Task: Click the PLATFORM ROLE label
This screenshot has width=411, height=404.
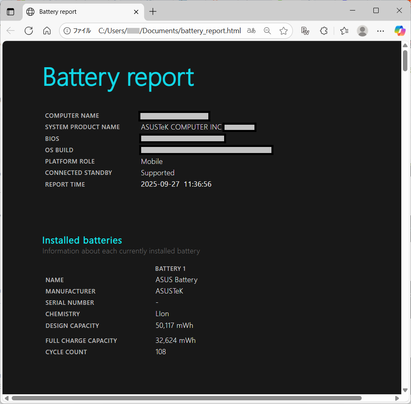Action: coord(70,162)
